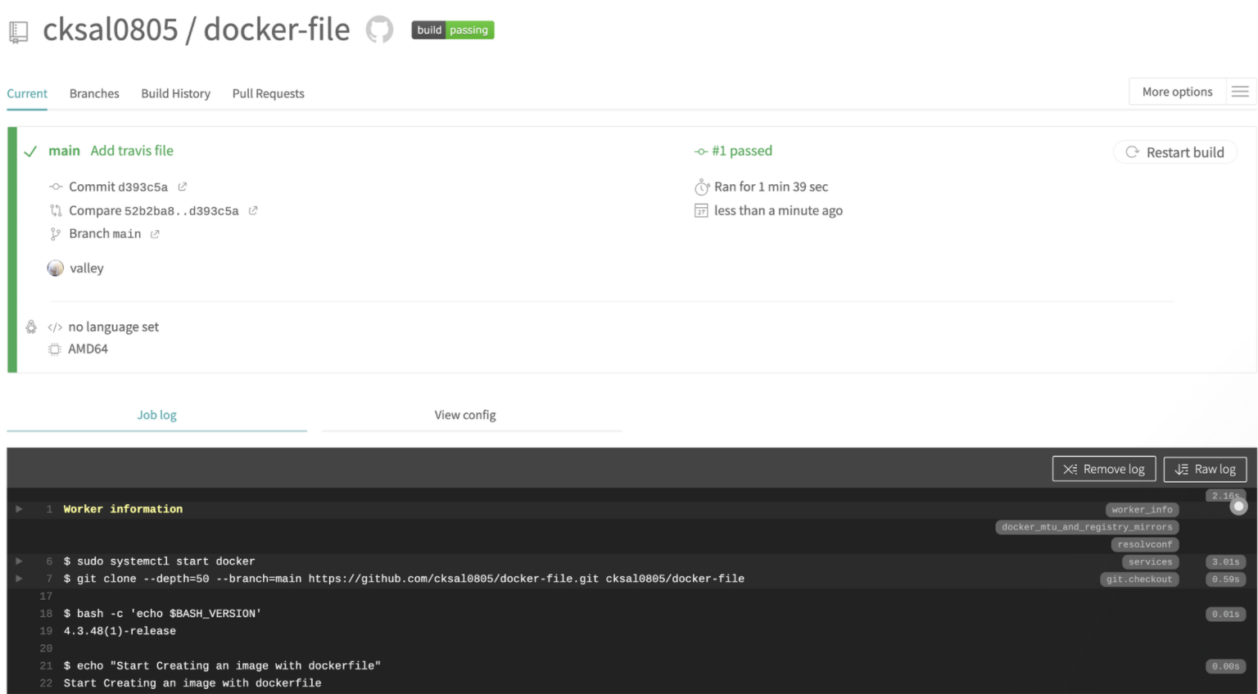The height and width of the screenshot is (694, 1258).
Task: Click the Linux OS icon
Action: (31, 327)
